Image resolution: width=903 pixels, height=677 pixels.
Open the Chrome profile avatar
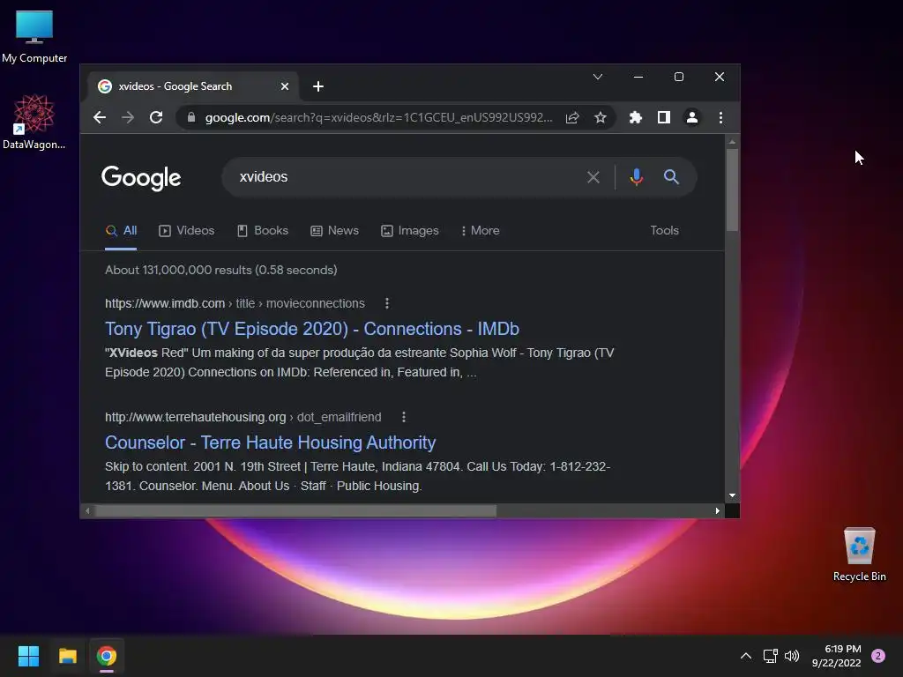pyautogui.click(x=691, y=117)
